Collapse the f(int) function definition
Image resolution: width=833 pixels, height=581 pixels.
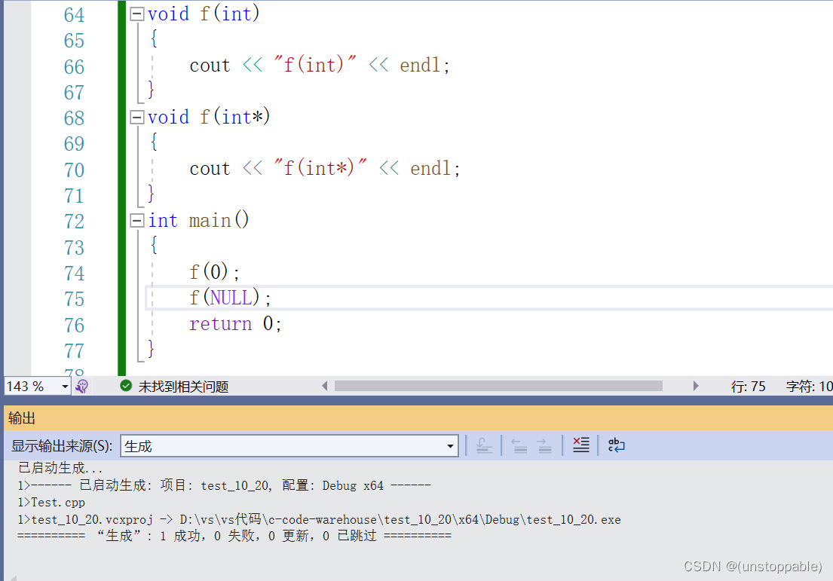(136, 13)
